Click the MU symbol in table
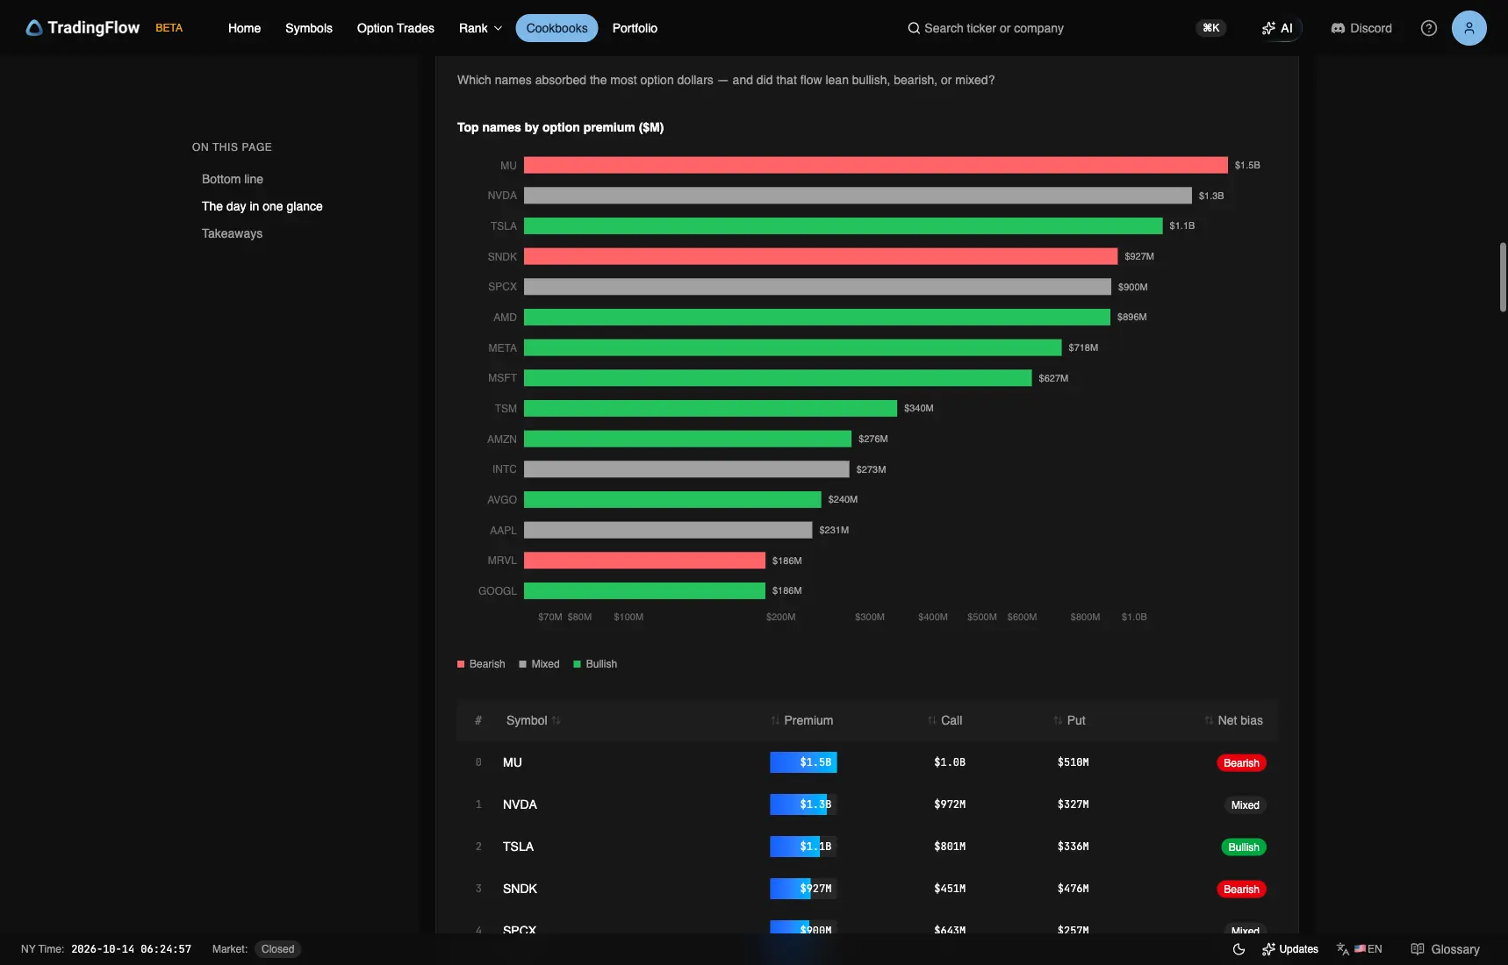 coord(513,762)
